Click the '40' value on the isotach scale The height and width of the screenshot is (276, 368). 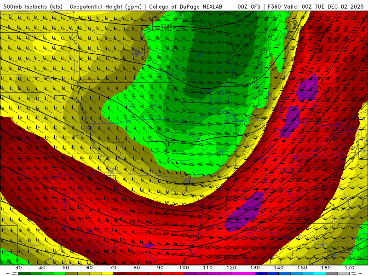click(x=42, y=268)
